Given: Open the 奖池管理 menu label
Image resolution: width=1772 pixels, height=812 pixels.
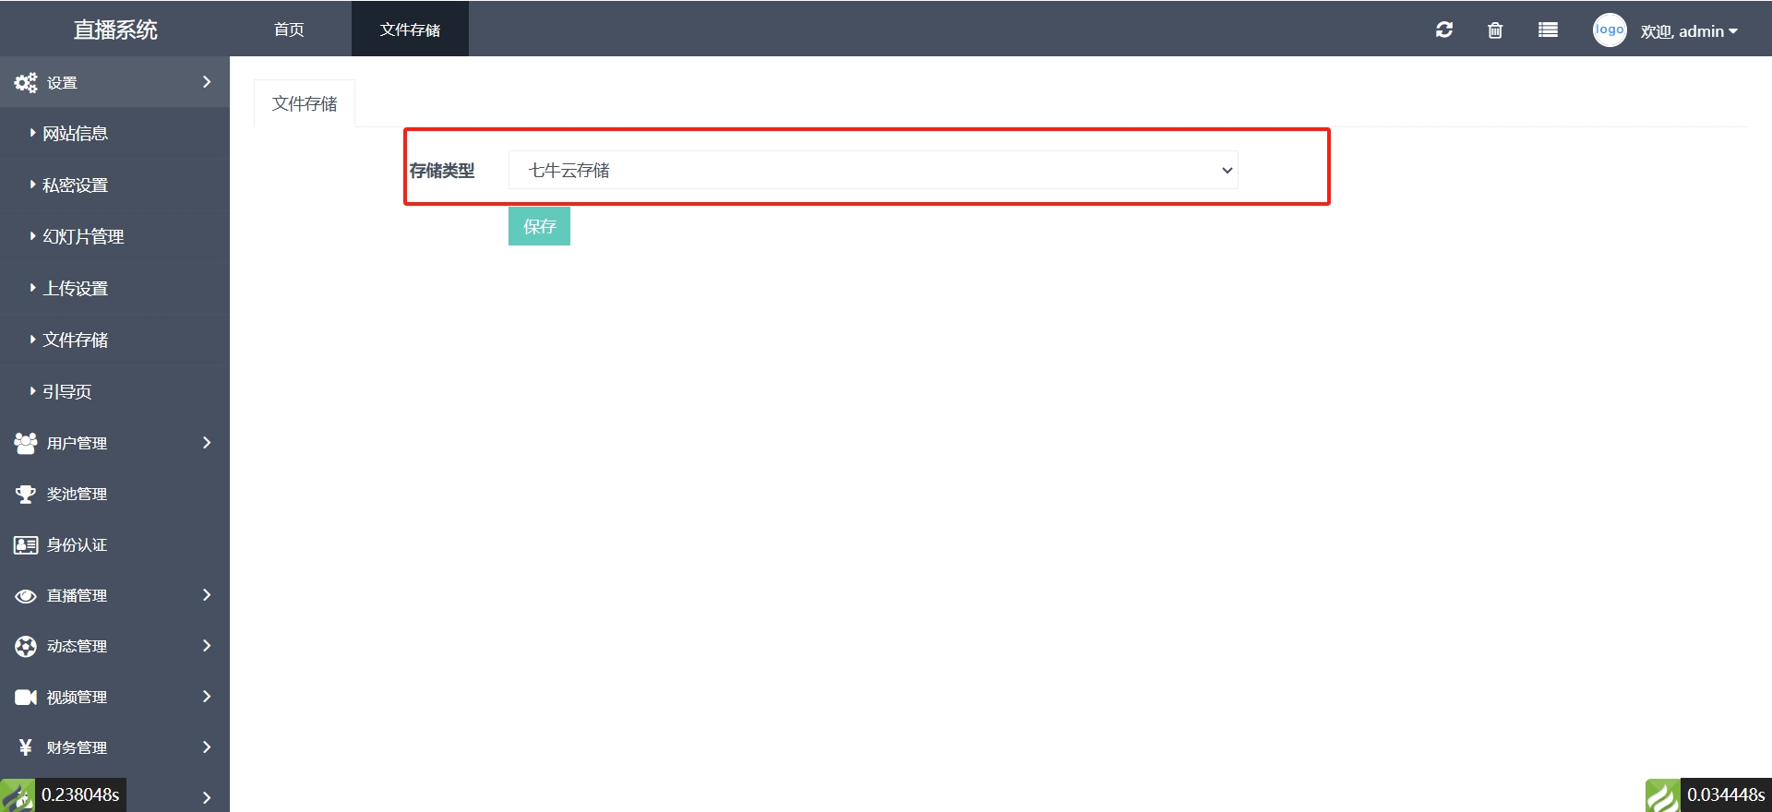Looking at the screenshot, I should click(77, 494).
